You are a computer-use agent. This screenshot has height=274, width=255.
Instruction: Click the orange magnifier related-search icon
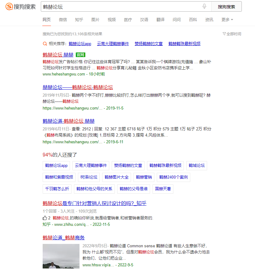45,44
